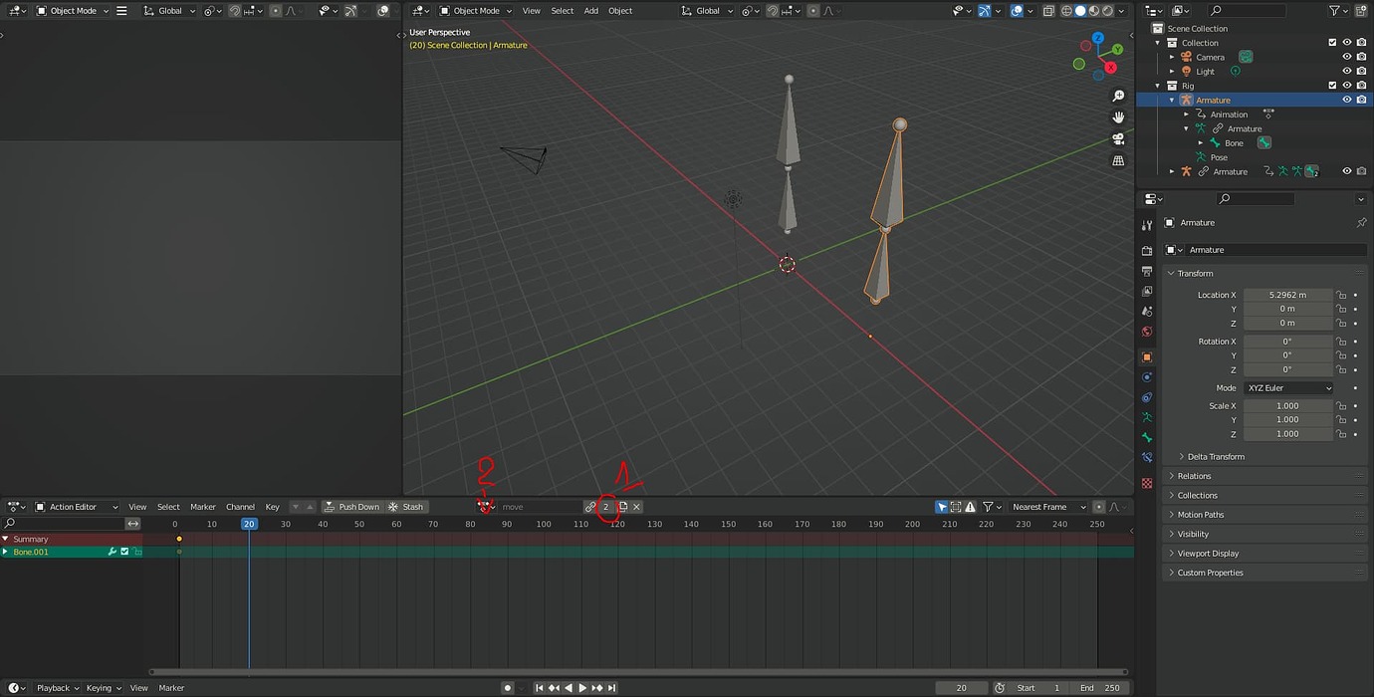Open the Object menu in 3D viewport
The image size is (1374, 697).
click(620, 10)
